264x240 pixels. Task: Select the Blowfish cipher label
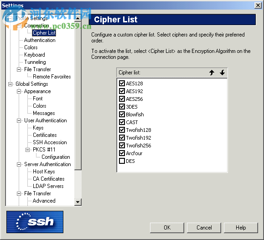(x=135, y=115)
